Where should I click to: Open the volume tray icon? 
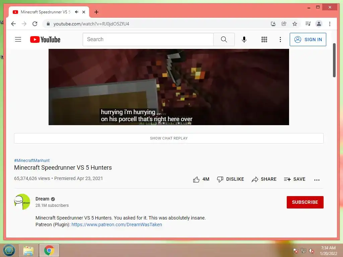[x=311, y=250]
